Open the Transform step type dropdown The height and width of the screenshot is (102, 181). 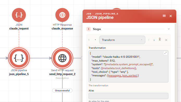click(122, 40)
